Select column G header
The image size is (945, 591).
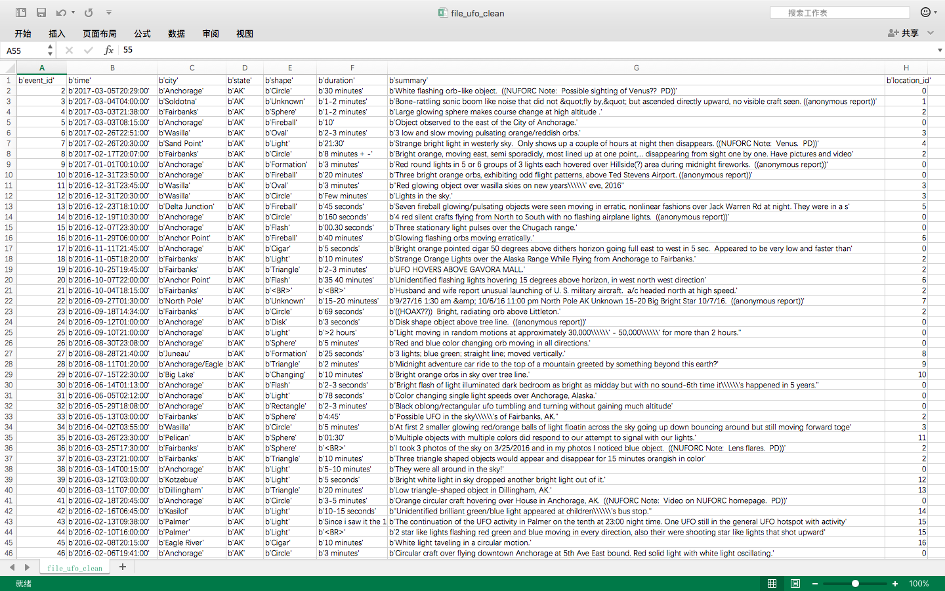tap(636, 68)
